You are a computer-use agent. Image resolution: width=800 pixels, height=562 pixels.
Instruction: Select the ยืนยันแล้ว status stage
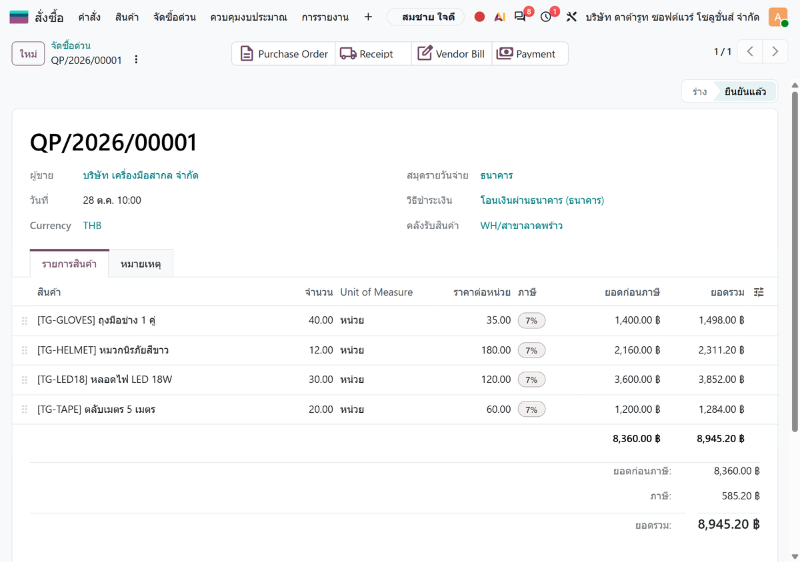click(x=745, y=92)
